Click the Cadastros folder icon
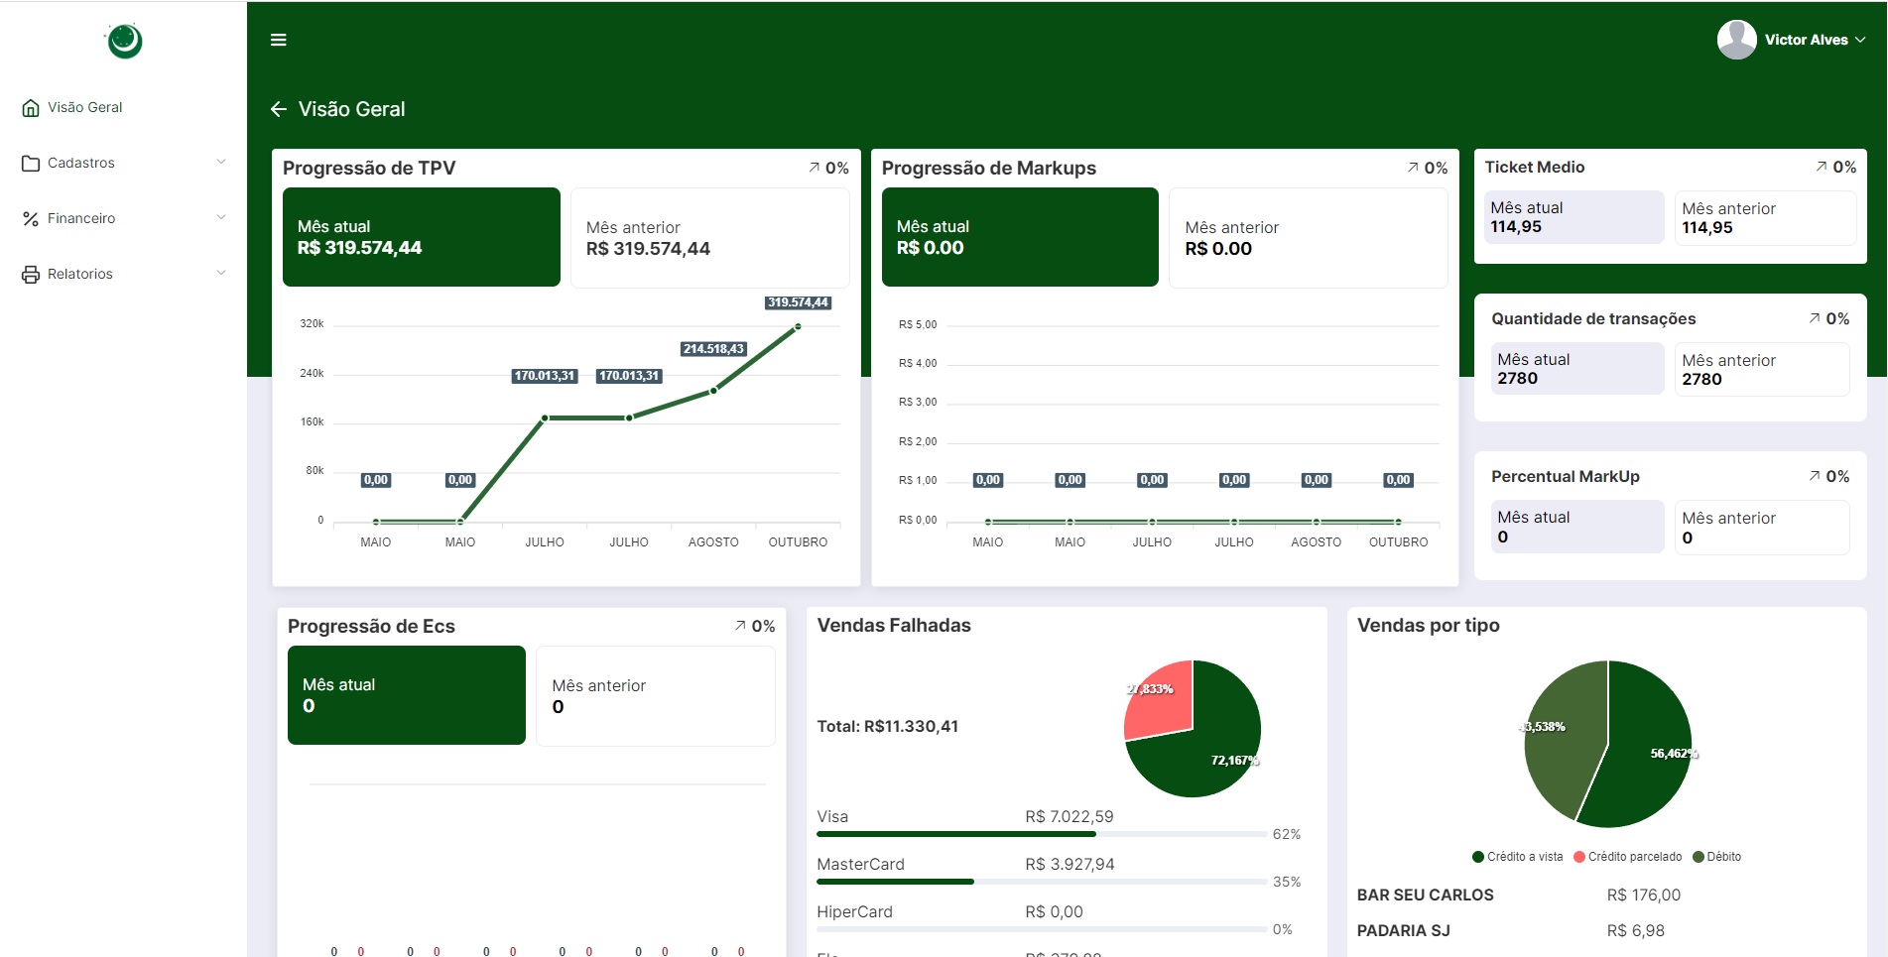 (31, 163)
